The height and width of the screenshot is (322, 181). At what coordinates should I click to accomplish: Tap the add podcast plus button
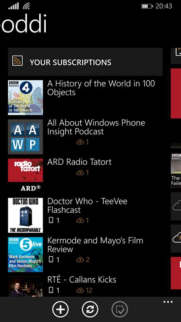[x=60, y=309]
